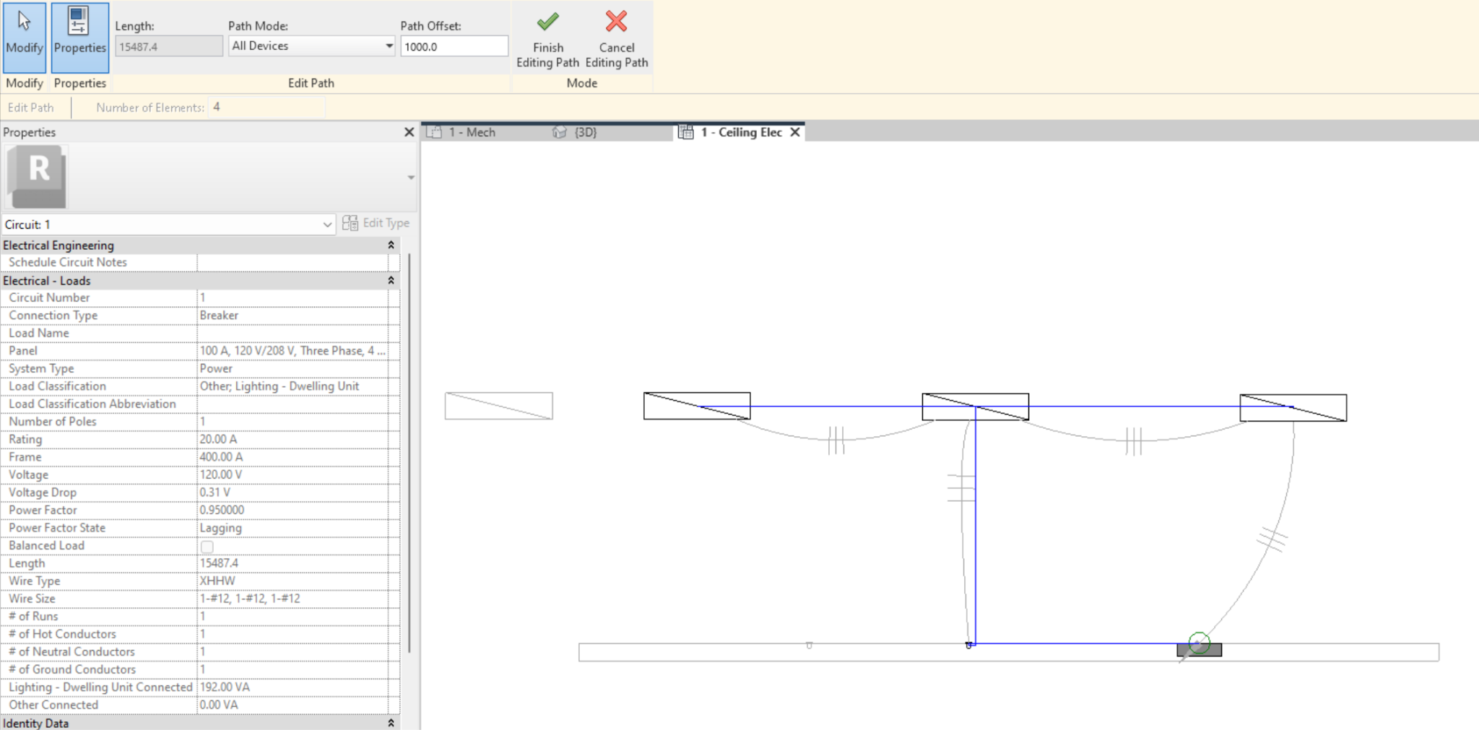Click the Number of Poles property label

click(x=52, y=422)
